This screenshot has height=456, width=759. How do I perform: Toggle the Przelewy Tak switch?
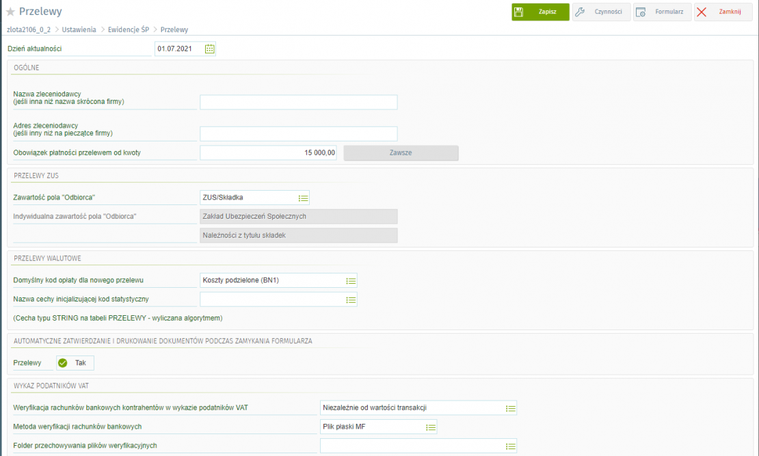pos(75,363)
